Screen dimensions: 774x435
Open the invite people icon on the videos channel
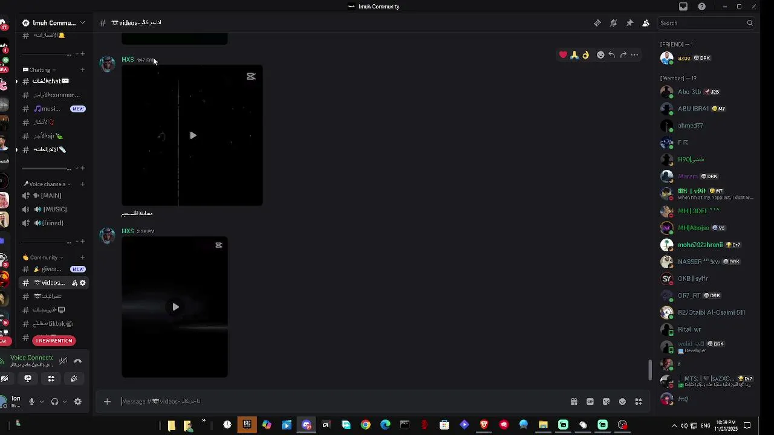(x=74, y=283)
